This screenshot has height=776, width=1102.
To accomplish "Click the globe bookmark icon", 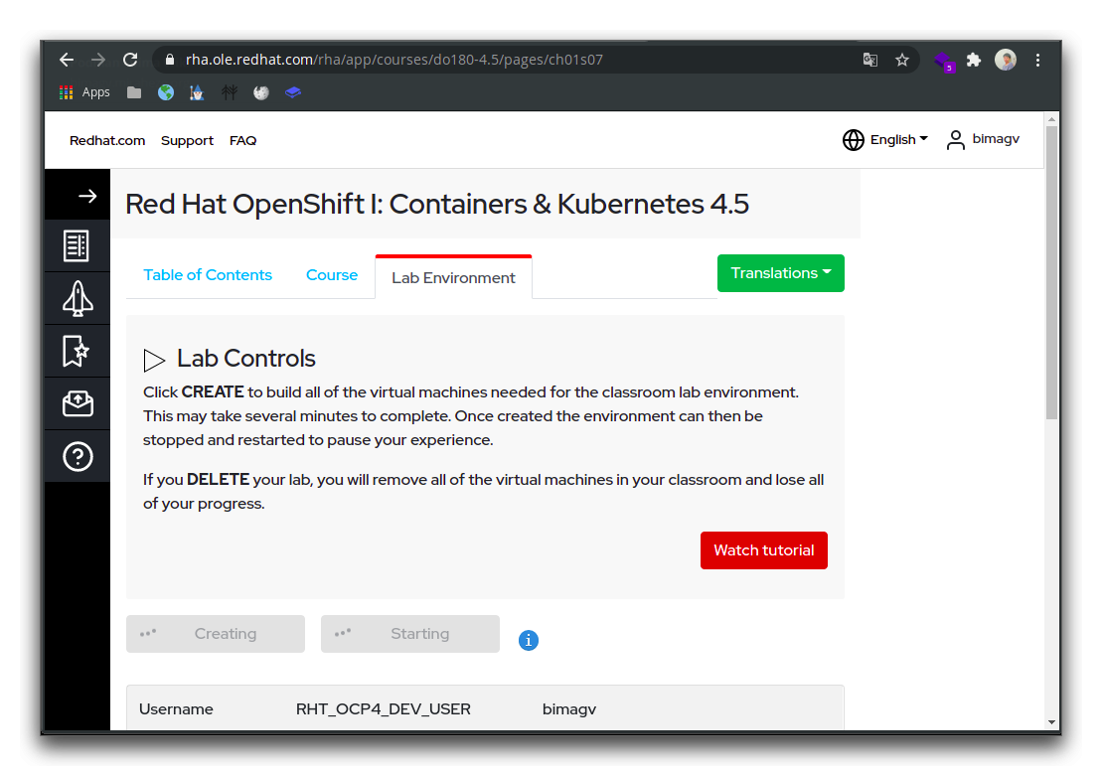I will (166, 92).
